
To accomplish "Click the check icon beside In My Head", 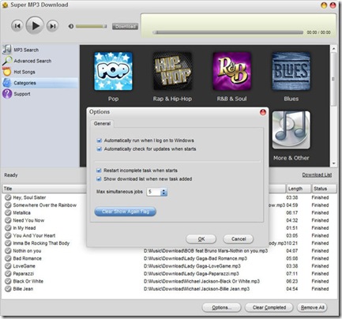I will pos(8,228).
